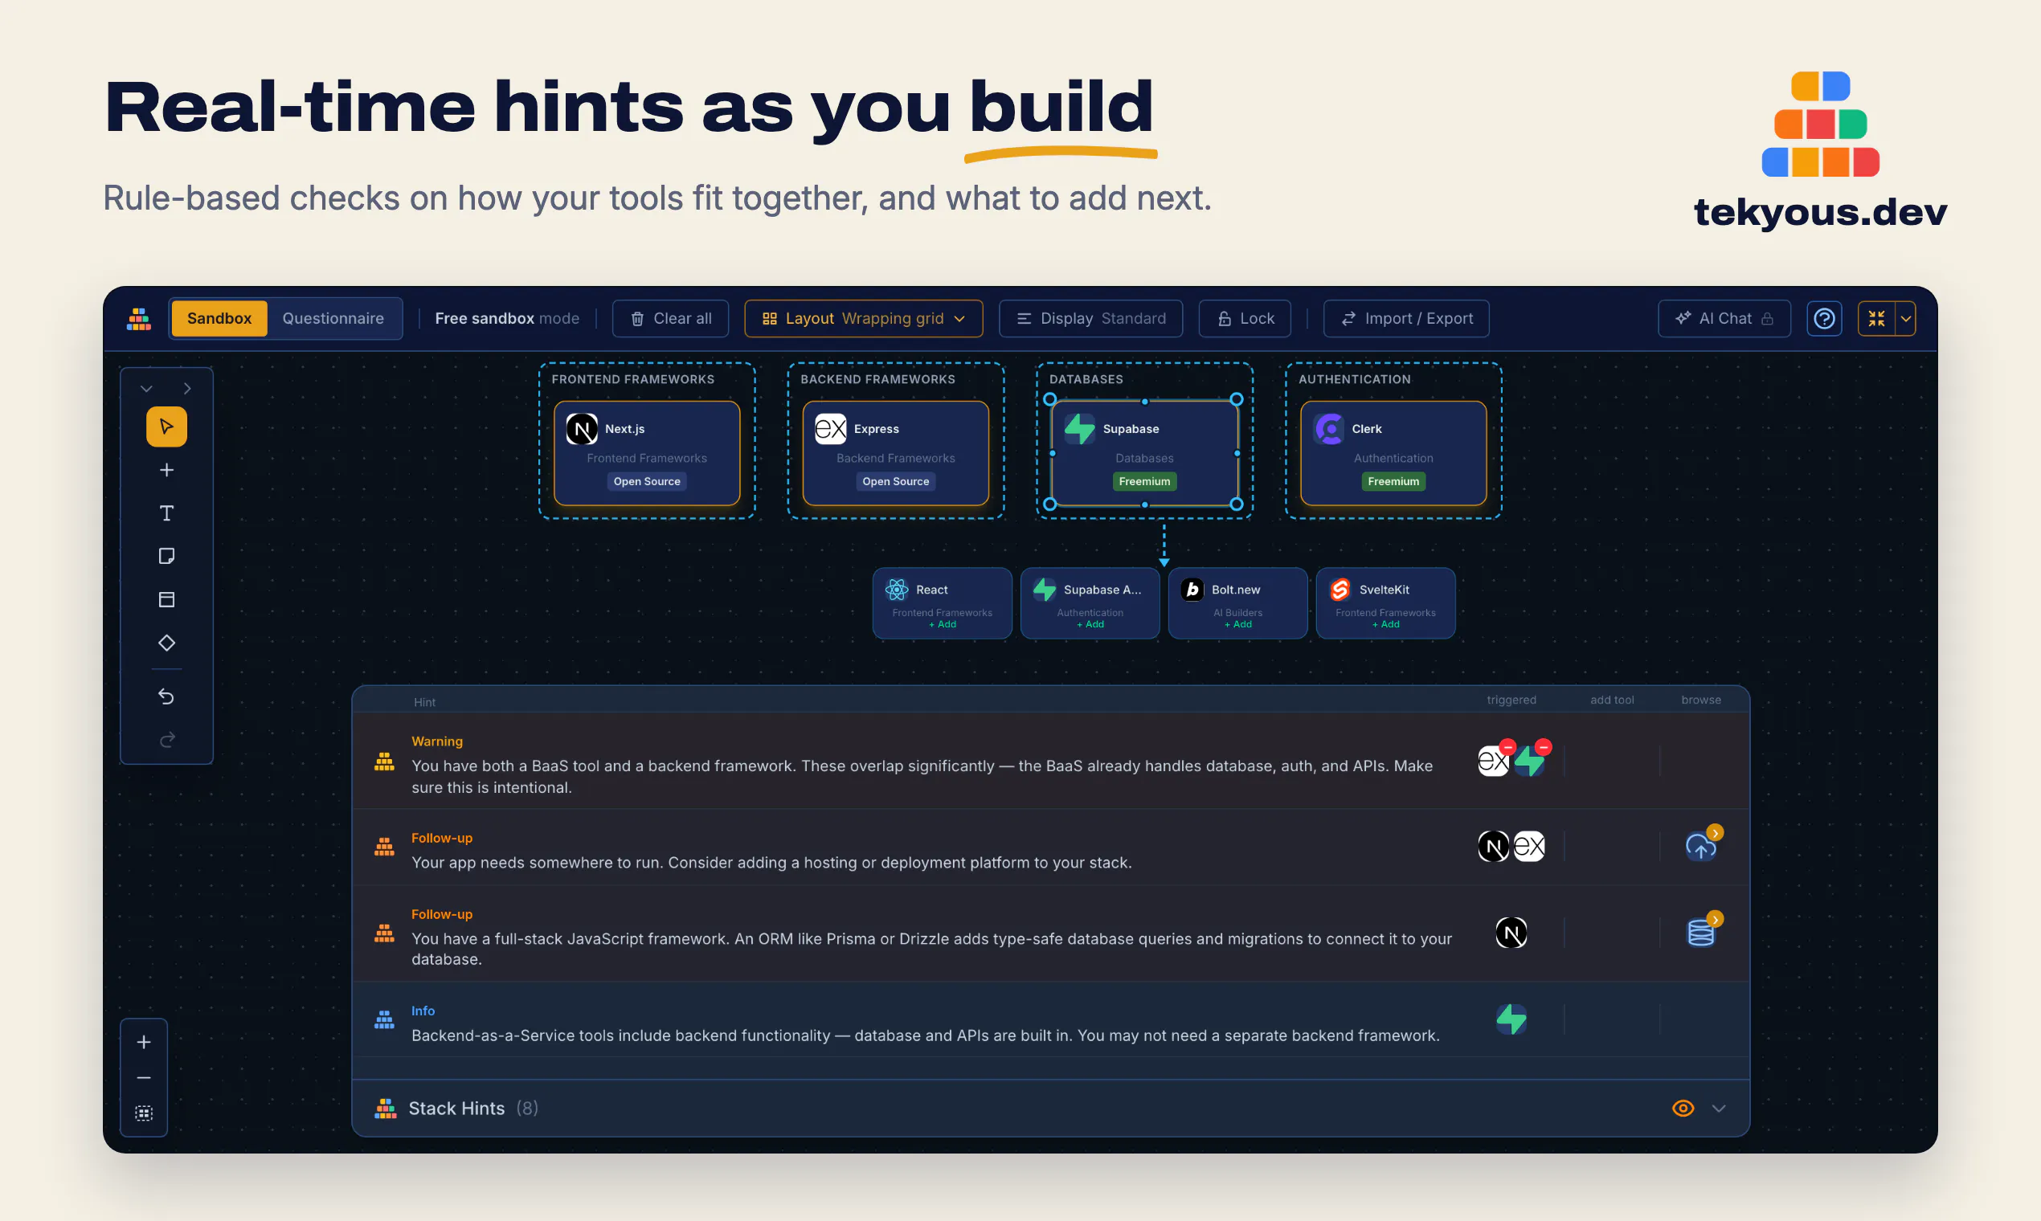Open the help question mark icon
Screen dimensions: 2041x1221
(1824, 318)
